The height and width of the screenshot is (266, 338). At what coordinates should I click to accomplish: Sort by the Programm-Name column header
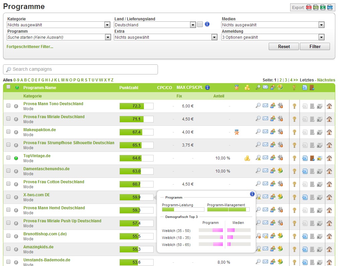pos(40,88)
